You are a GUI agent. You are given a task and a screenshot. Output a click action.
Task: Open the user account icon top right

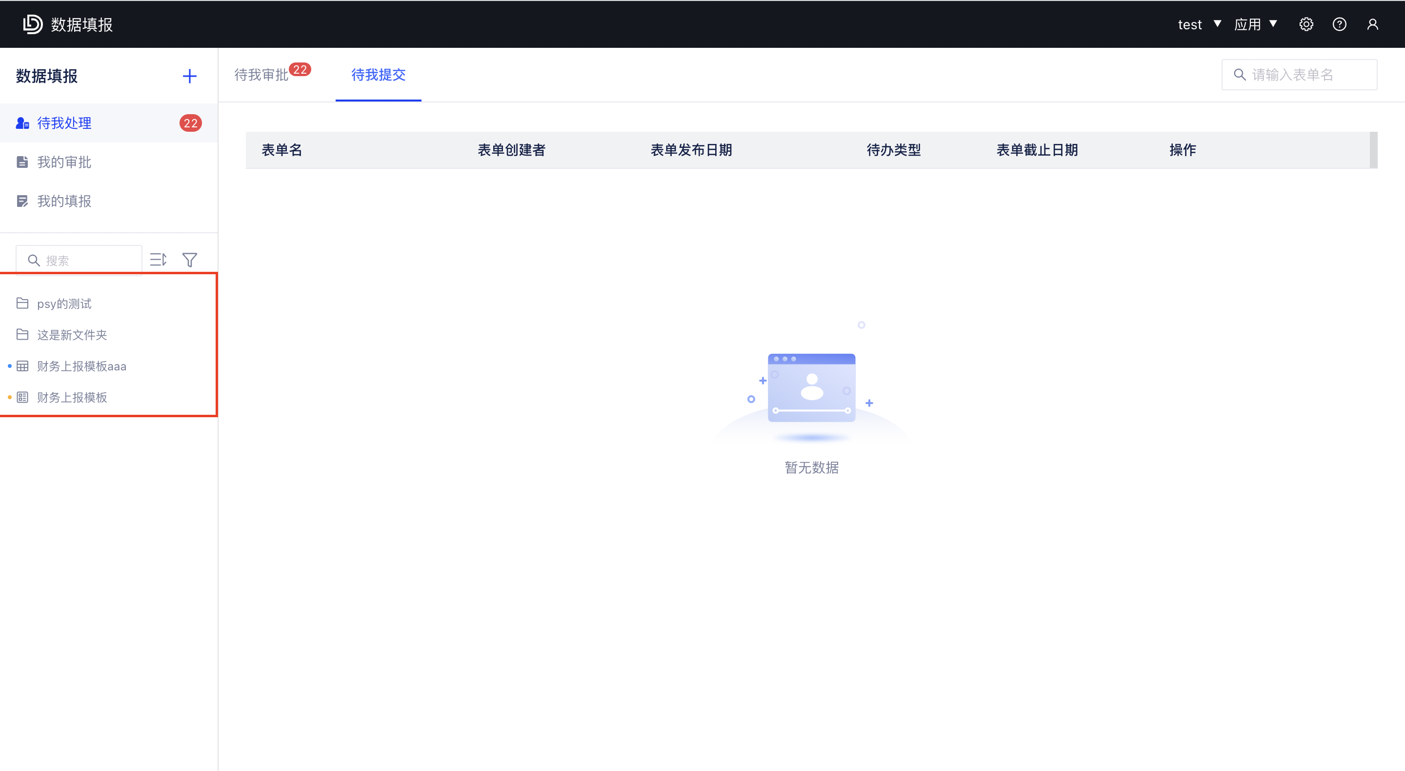pos(1373,23)
